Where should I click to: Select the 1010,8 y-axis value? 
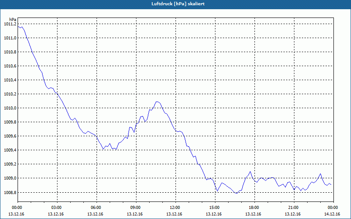[x=10, y=52]
